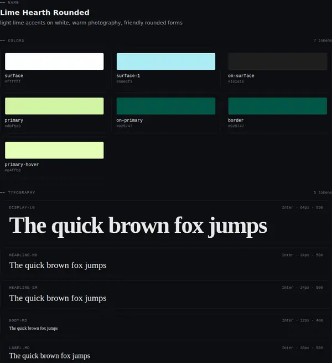
Task: Click the 'light lime accents on white' description
Action: point(91,23)
